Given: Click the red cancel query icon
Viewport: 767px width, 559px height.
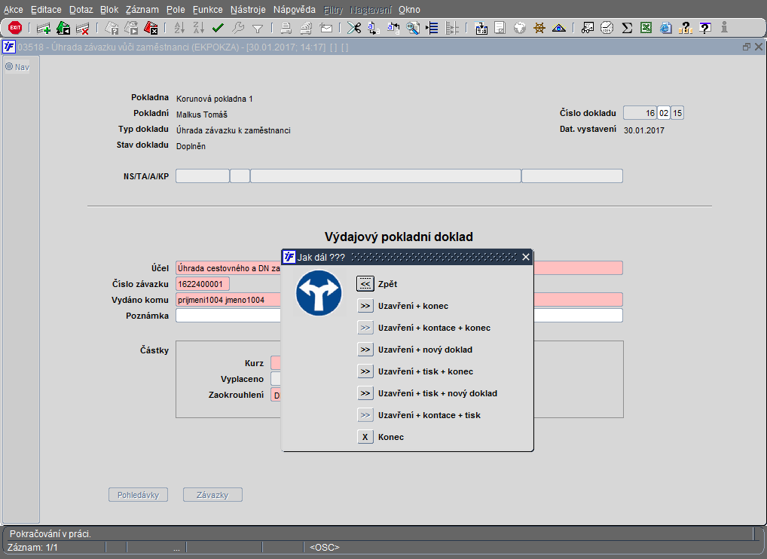Looking at the screenshot, I should (151, 29).
